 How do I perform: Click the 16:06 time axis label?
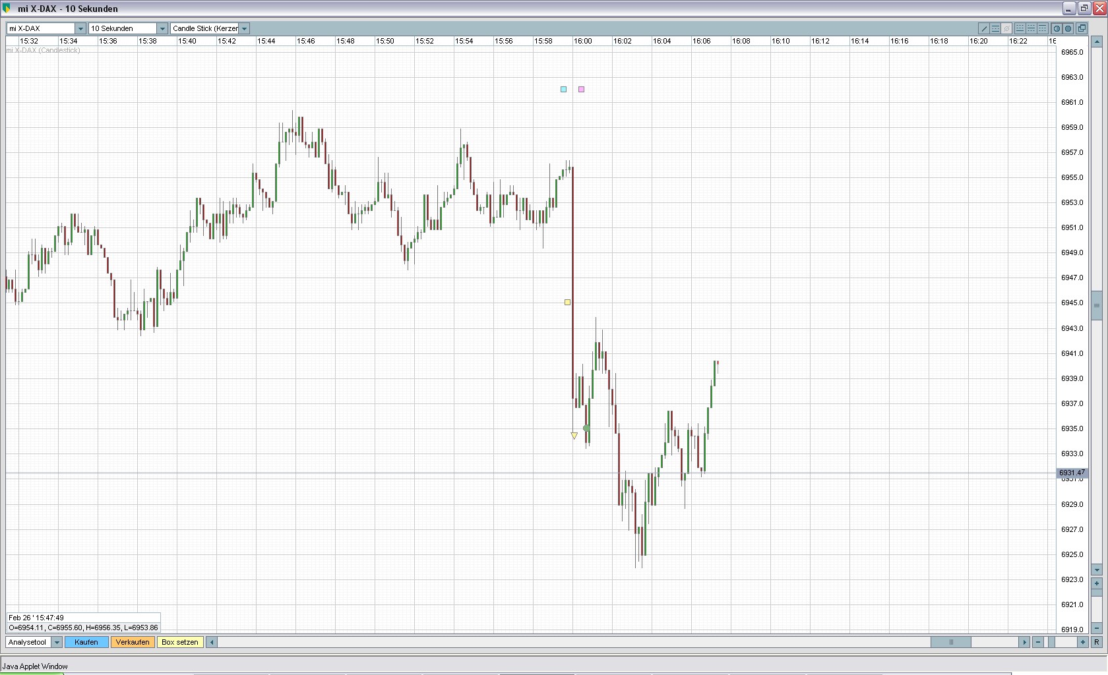[x=702, y=41]
